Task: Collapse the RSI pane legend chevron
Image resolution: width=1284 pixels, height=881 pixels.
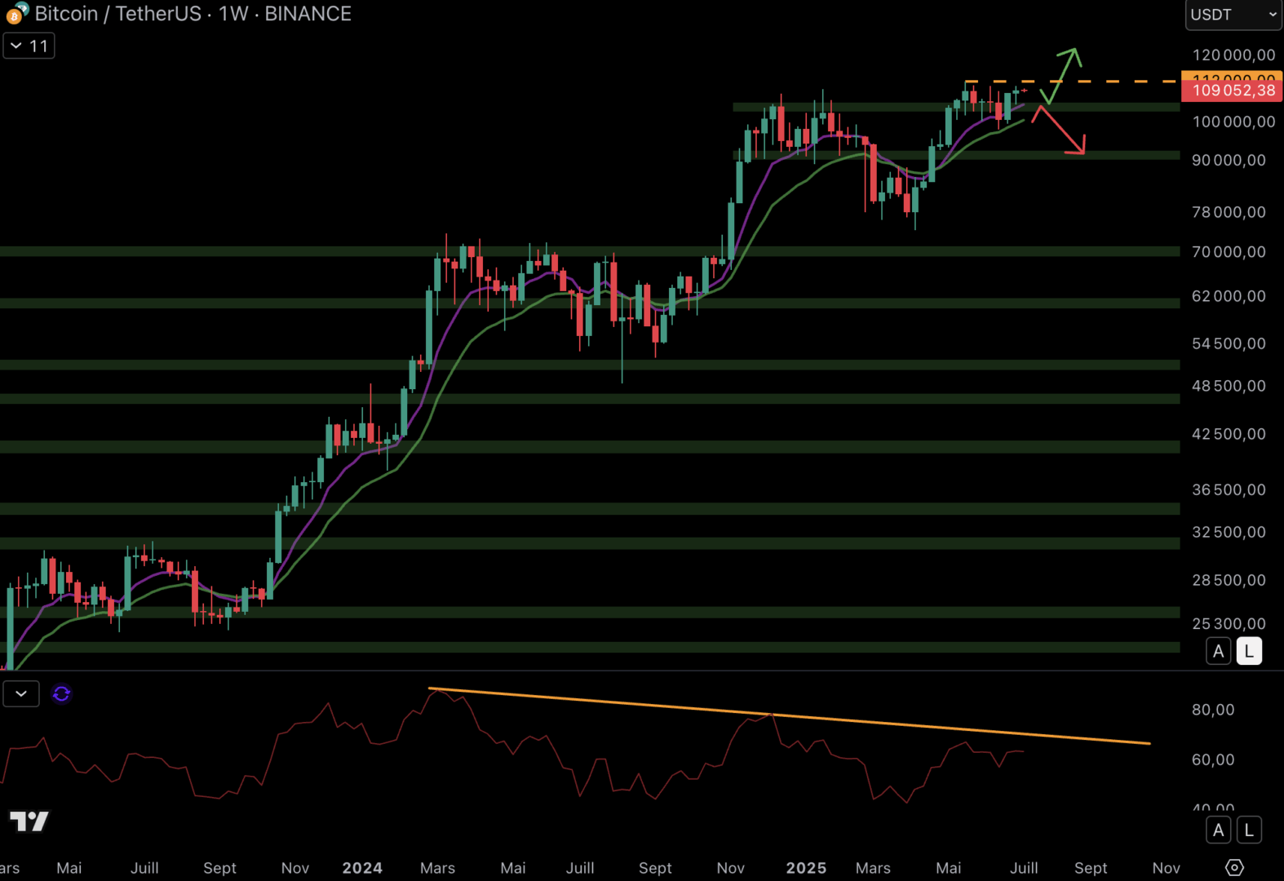Action: [21, 693]
